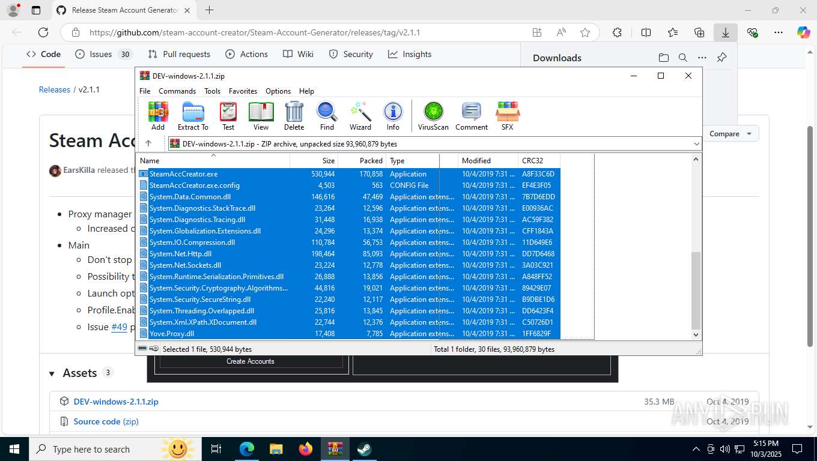Click the favorites star in address bar
Image resolution: width=817 pixels, height=461 pixels.
pos(585,32)
